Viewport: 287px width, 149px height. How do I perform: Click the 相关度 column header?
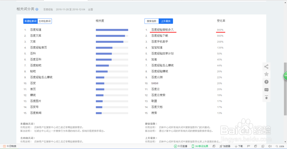100,21
